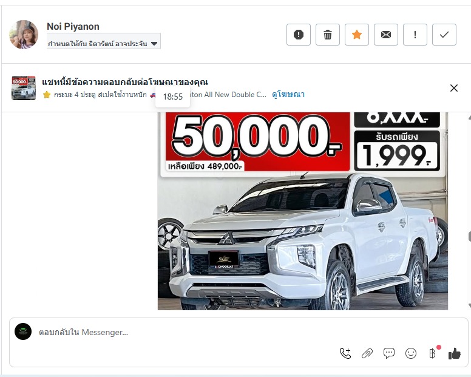Click the banner title แชทนี้มีข้อความตอบกลับต่อโฆษณาของคุณ
The image size is (471, 377).
pos(124,82)
